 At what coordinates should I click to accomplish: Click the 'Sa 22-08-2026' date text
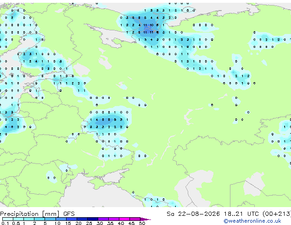(193, 214)
